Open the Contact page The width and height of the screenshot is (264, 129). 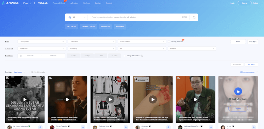coord(109,3)
